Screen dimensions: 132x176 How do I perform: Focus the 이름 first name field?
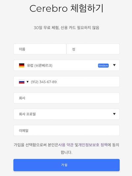40,49
